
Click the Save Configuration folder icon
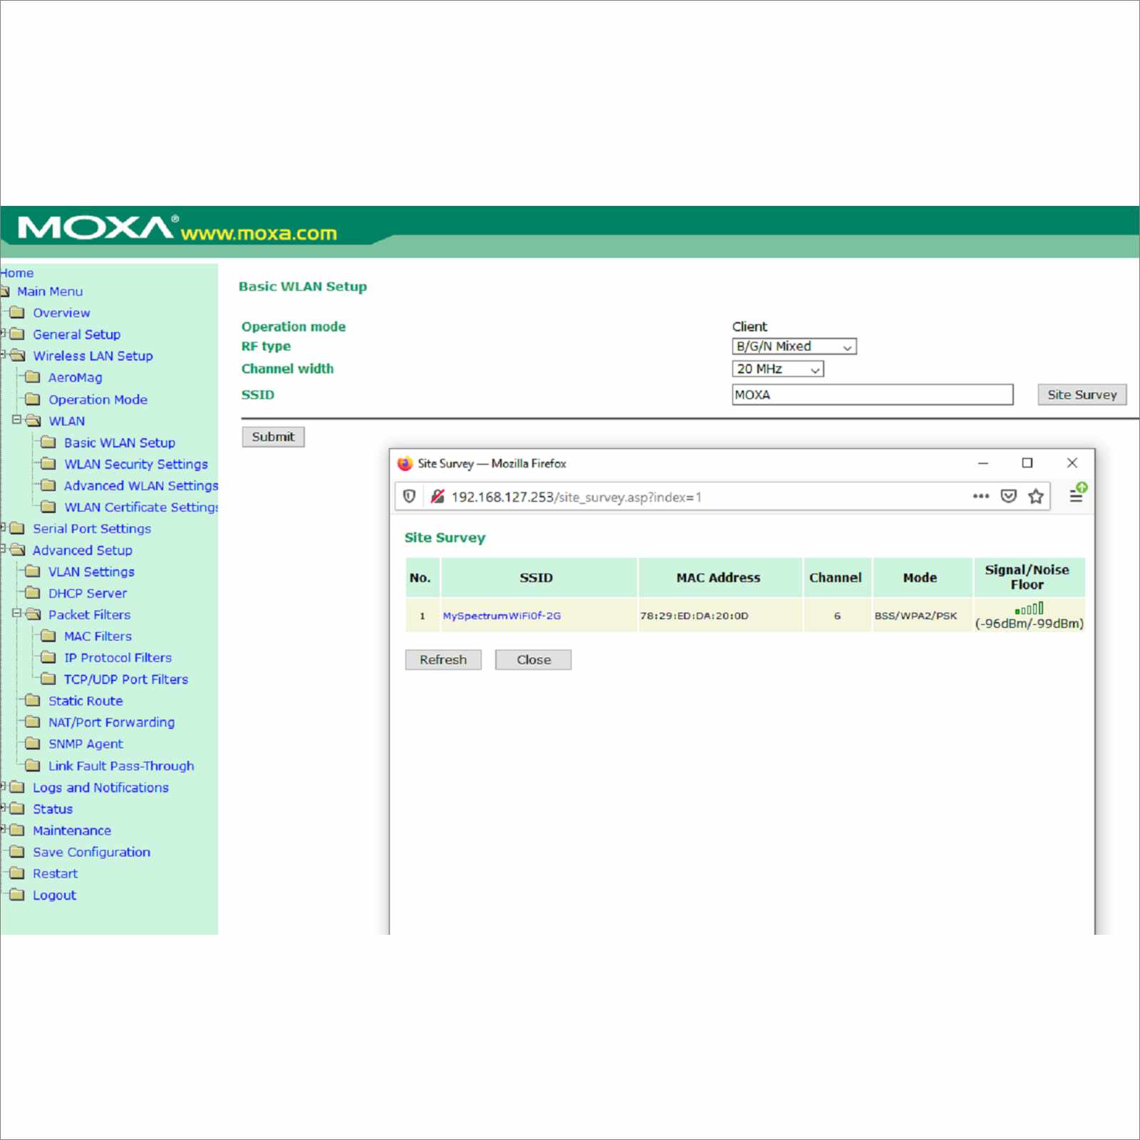[17, 851]
